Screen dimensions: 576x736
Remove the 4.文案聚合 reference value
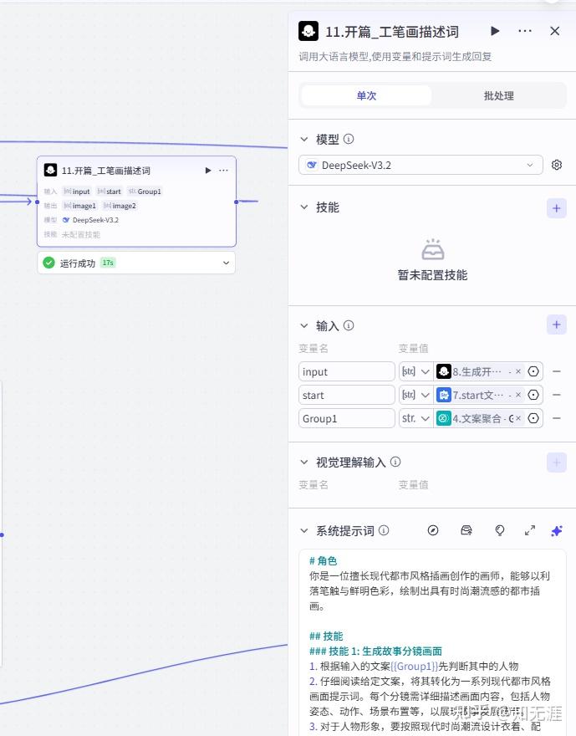(518, 418)
